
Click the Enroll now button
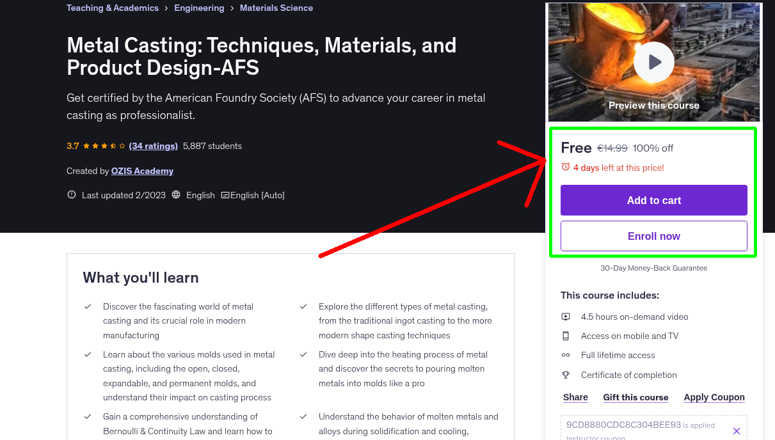pos(653,236)
